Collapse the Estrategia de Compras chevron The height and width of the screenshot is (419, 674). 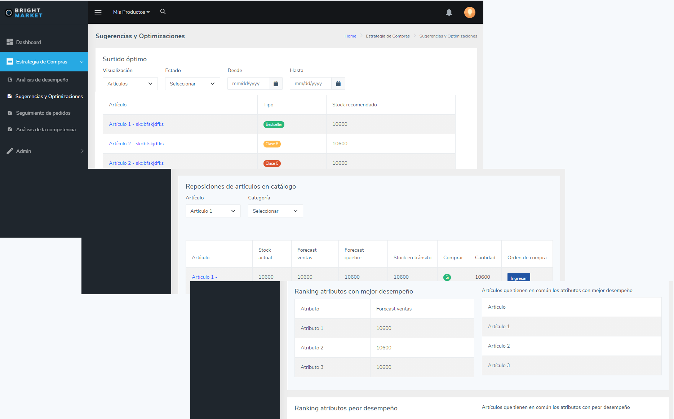82,62
